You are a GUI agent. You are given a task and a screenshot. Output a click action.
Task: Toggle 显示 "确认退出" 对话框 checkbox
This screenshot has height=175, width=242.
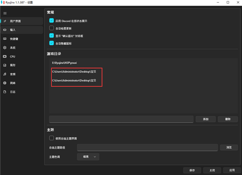51,35
